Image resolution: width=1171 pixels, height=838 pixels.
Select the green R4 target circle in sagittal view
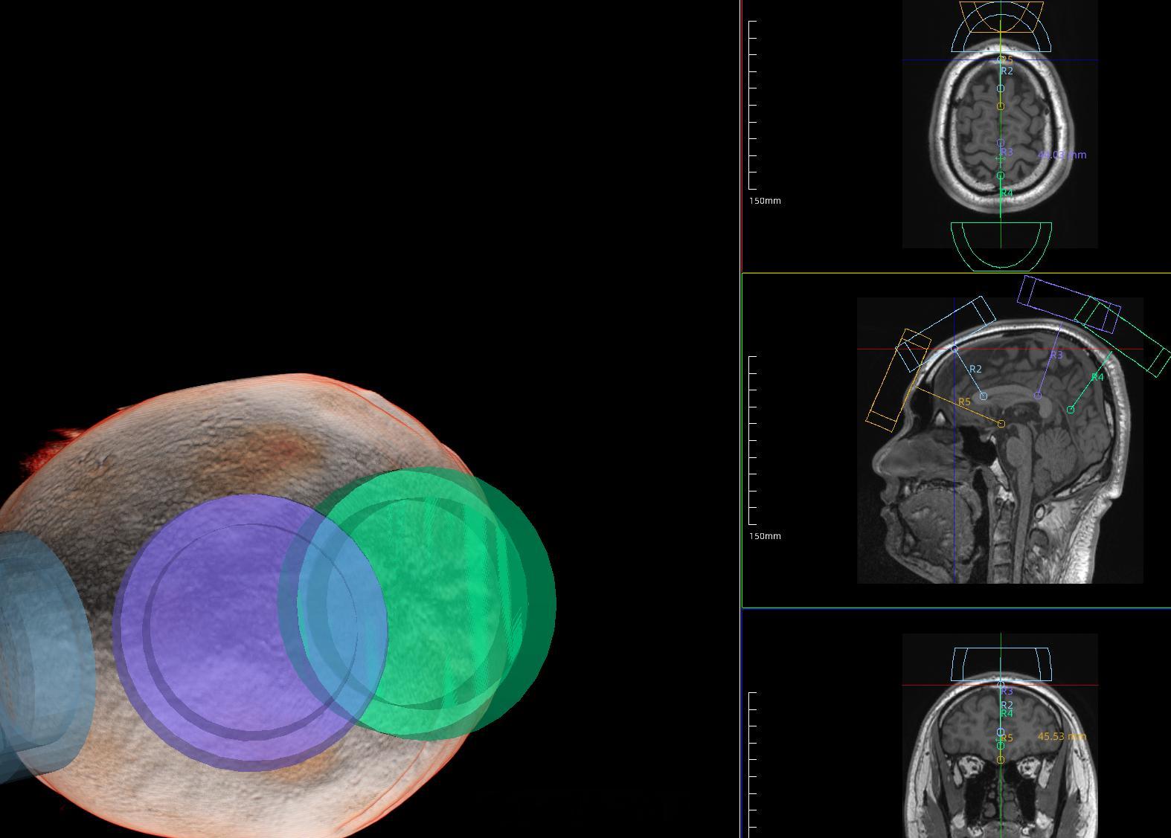[x=1071, y=410]
